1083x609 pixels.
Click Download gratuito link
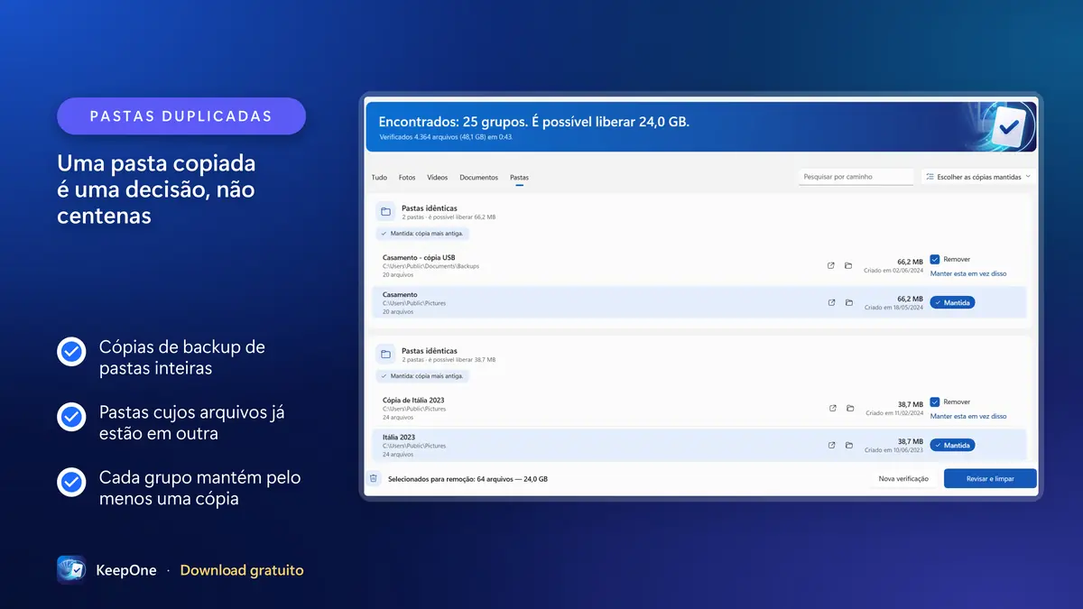pyautogui.click(x=242, y=570)
